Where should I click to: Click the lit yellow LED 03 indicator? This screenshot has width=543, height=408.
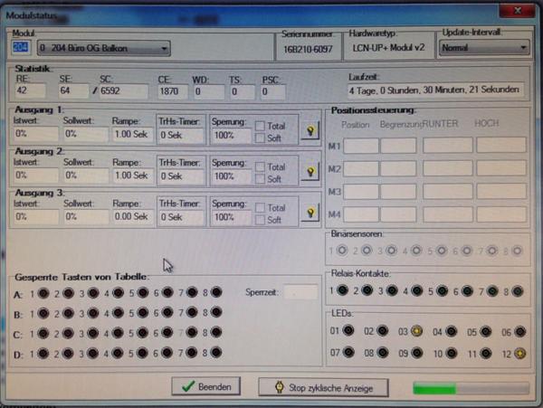pyautogui.click(x=415, y=332)
